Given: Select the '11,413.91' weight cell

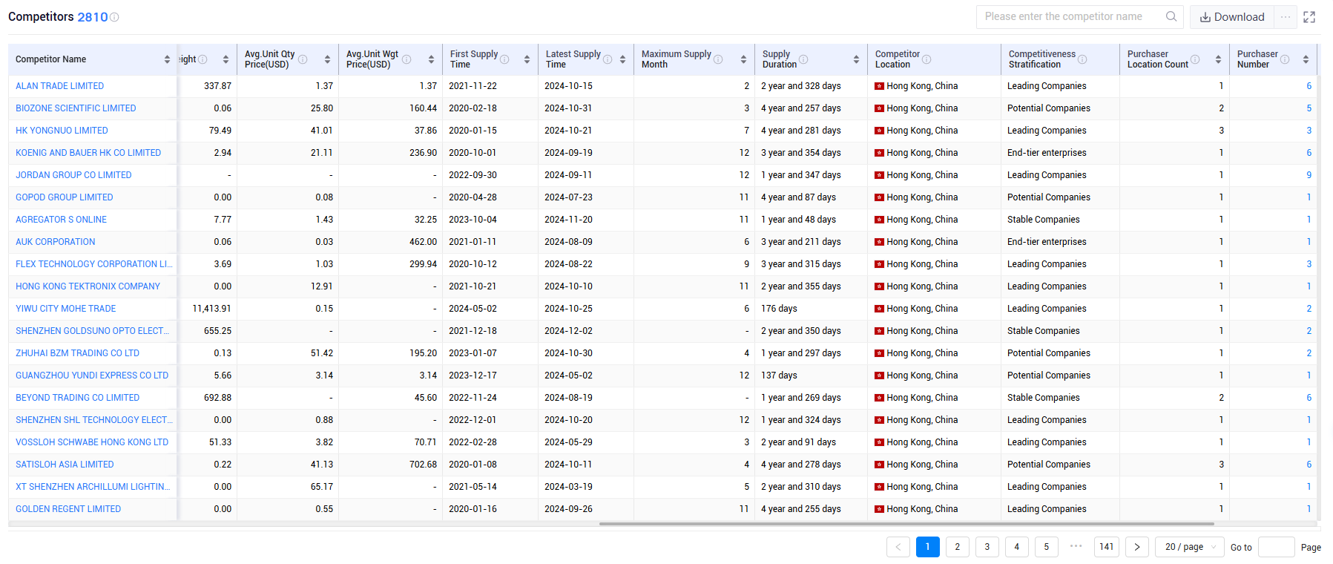Looking at the screenshot, I should tap(211, 309).
